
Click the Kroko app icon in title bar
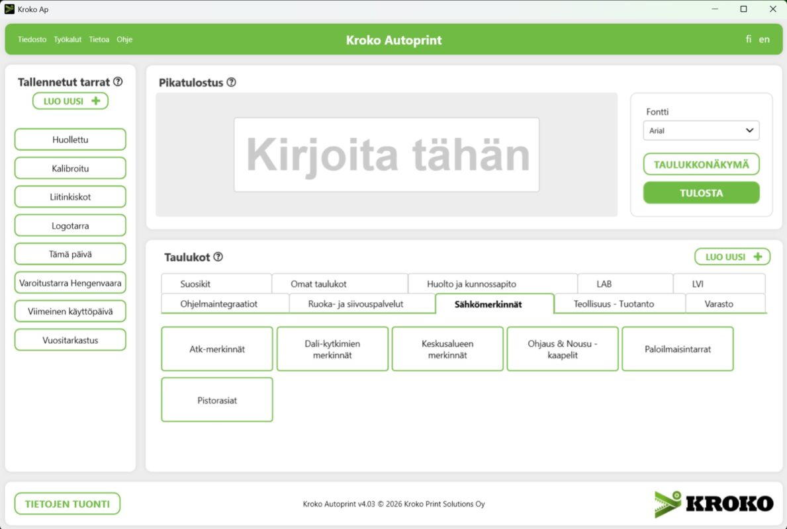[9, 9]
